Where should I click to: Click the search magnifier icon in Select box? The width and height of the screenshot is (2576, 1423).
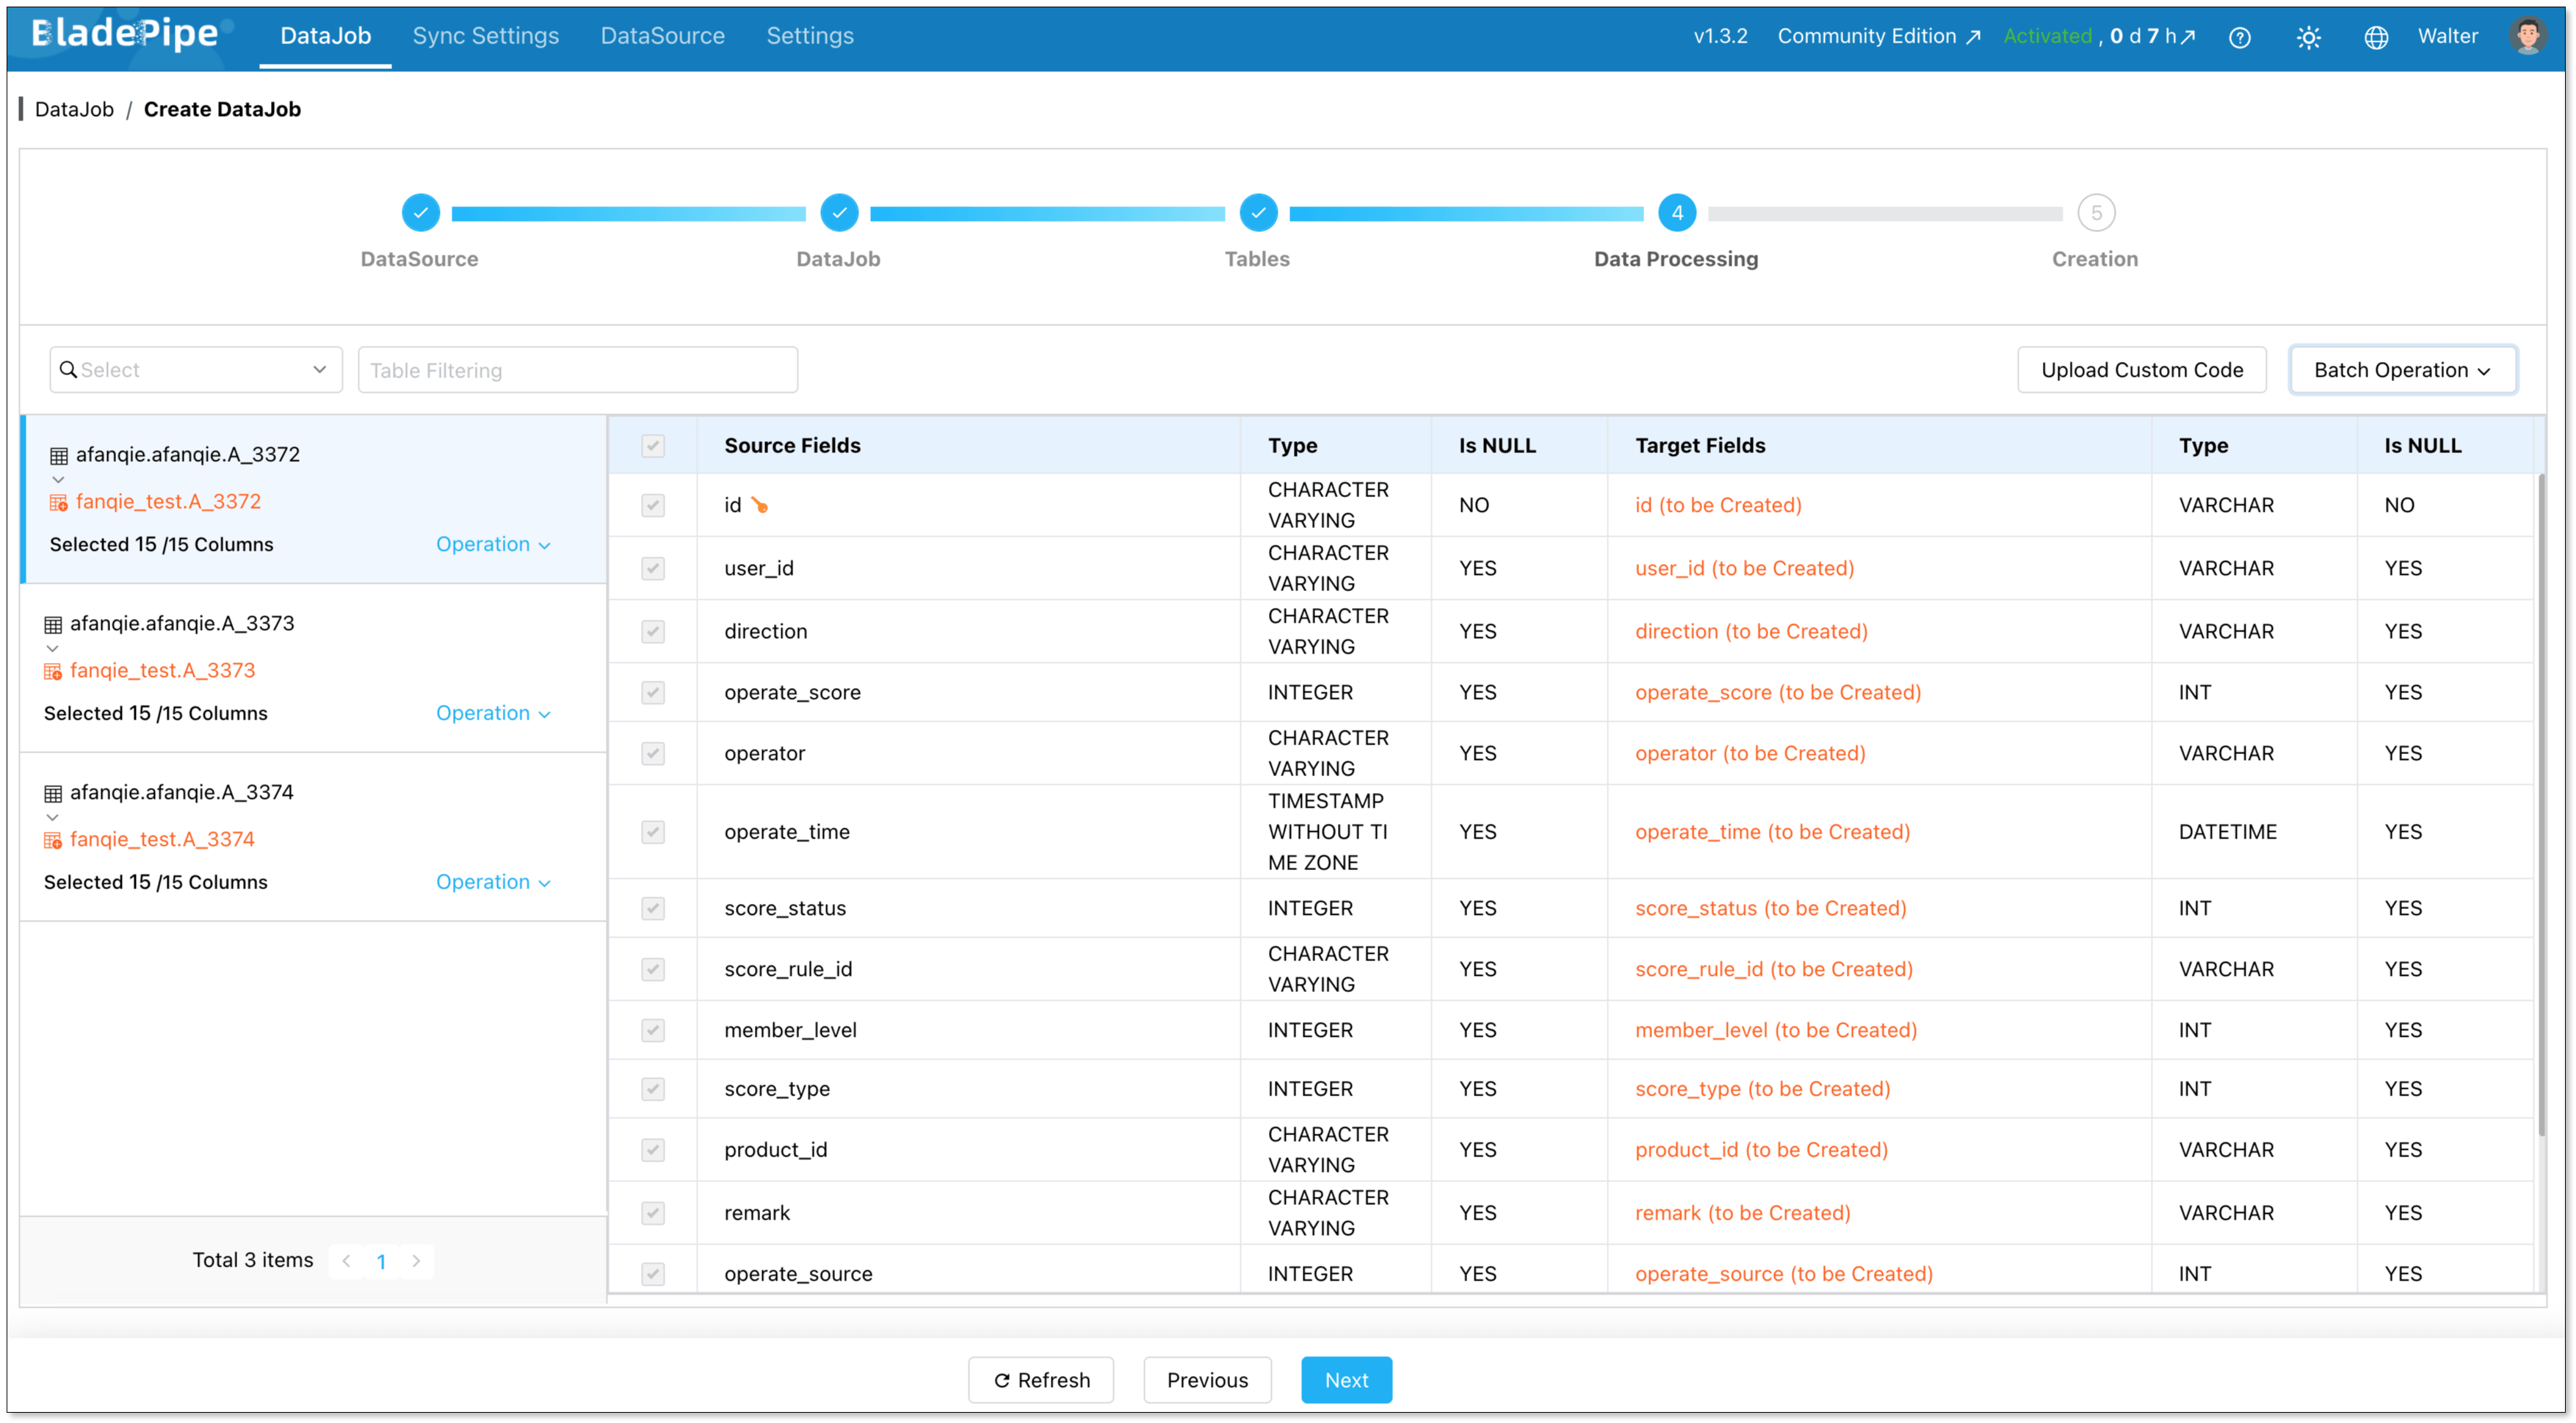[x=68, y=370]
